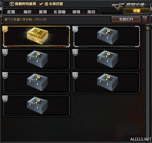
Task: Click the gold gift badge on first slot
Action: (x=5, y=29)
